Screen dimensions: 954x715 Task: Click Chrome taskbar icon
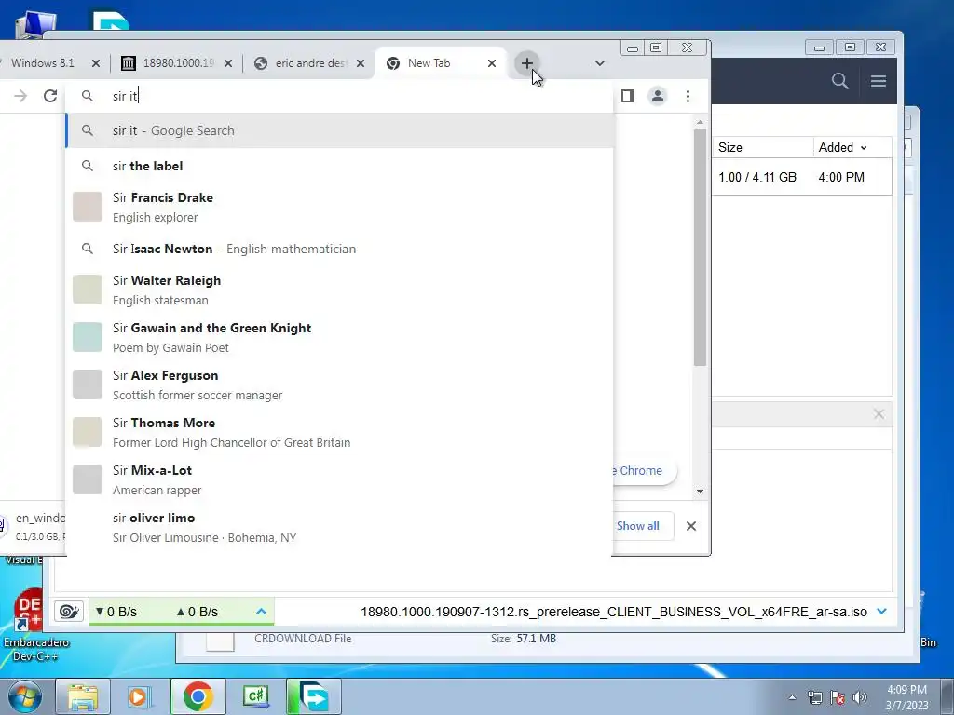point(198,696)
